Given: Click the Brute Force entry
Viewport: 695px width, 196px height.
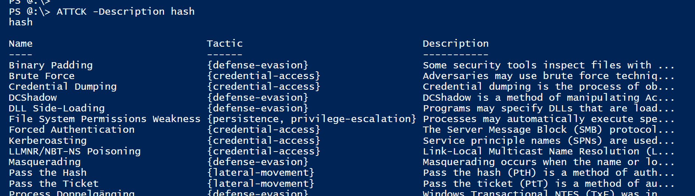Looking at the screenshot, I should click(x=42, y=76).
